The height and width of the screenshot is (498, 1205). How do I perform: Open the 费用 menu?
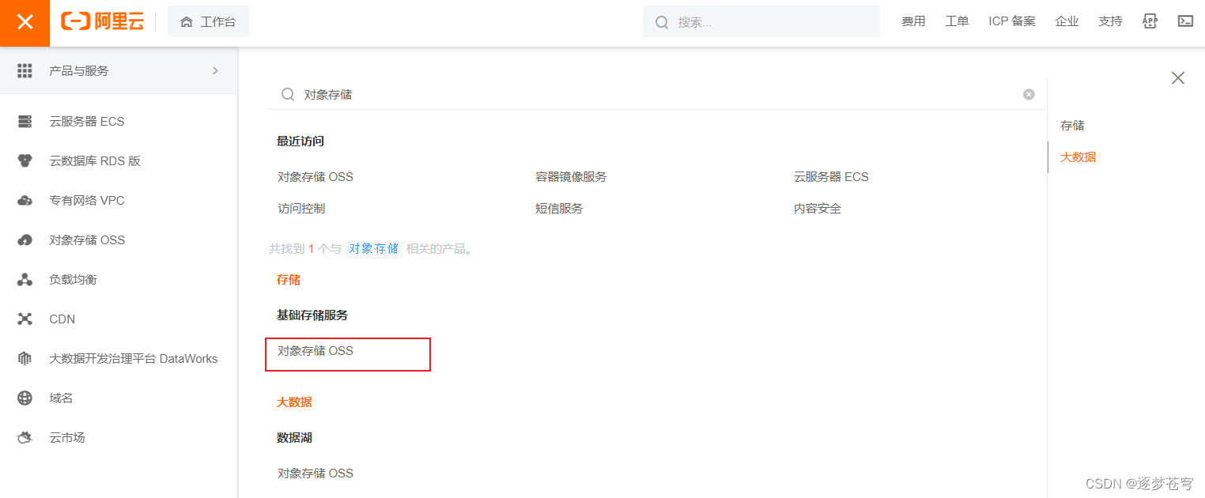click(x=913, y=21)
